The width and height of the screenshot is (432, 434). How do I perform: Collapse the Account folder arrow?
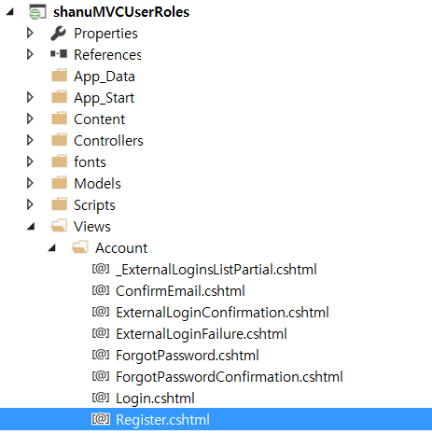tap(52, 248)
